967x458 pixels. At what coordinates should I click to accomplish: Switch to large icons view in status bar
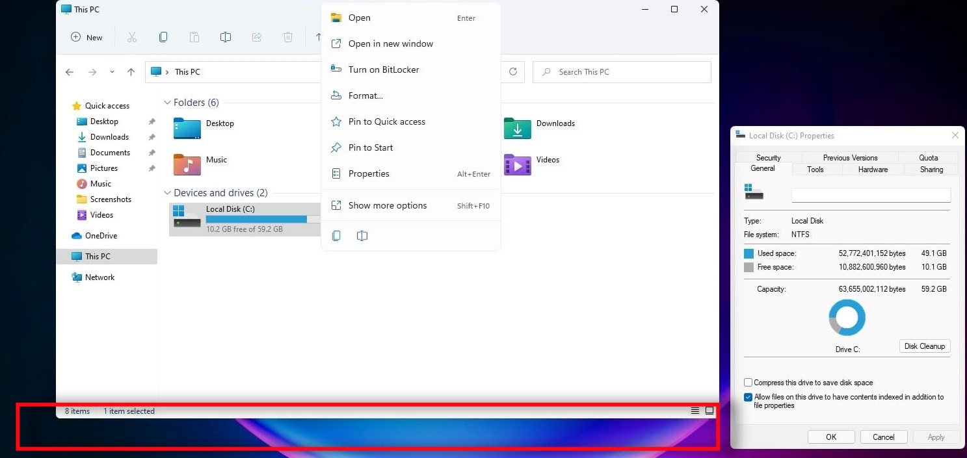coord(709,411)
